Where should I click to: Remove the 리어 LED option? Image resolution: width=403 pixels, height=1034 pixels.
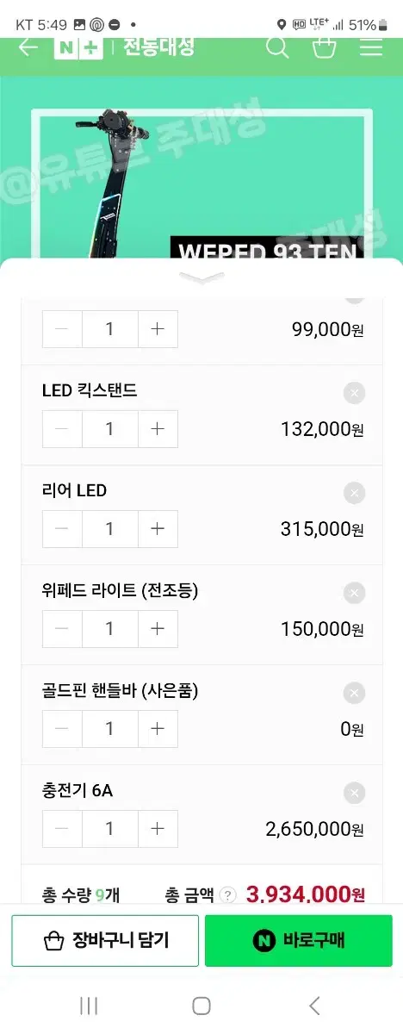coord(353,493)
